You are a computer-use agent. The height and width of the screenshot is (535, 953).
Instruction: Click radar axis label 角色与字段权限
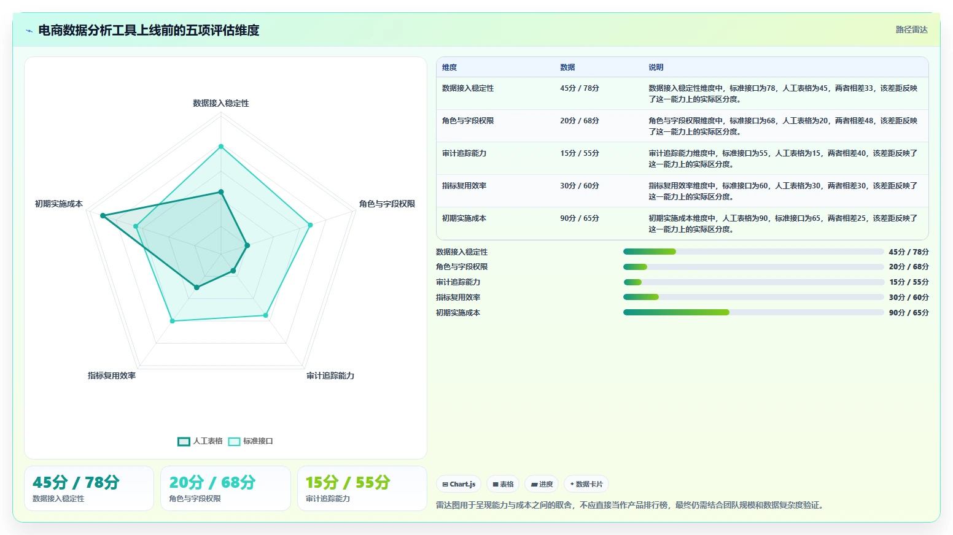tap(387, 204)
